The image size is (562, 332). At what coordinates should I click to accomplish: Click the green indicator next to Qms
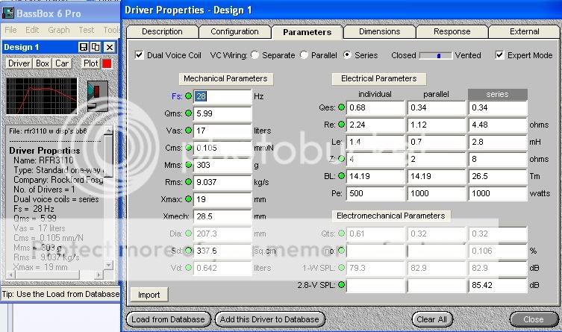click(x=188, y=113)
